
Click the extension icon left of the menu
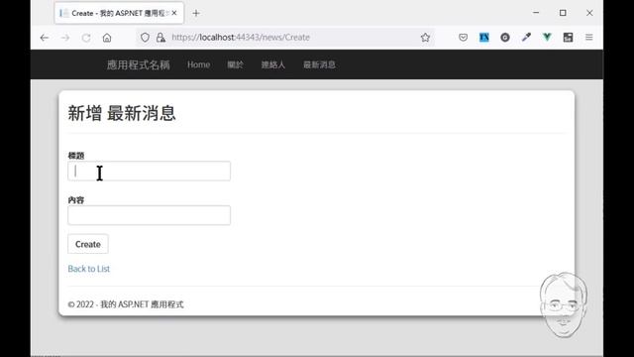tap(568, 38)
